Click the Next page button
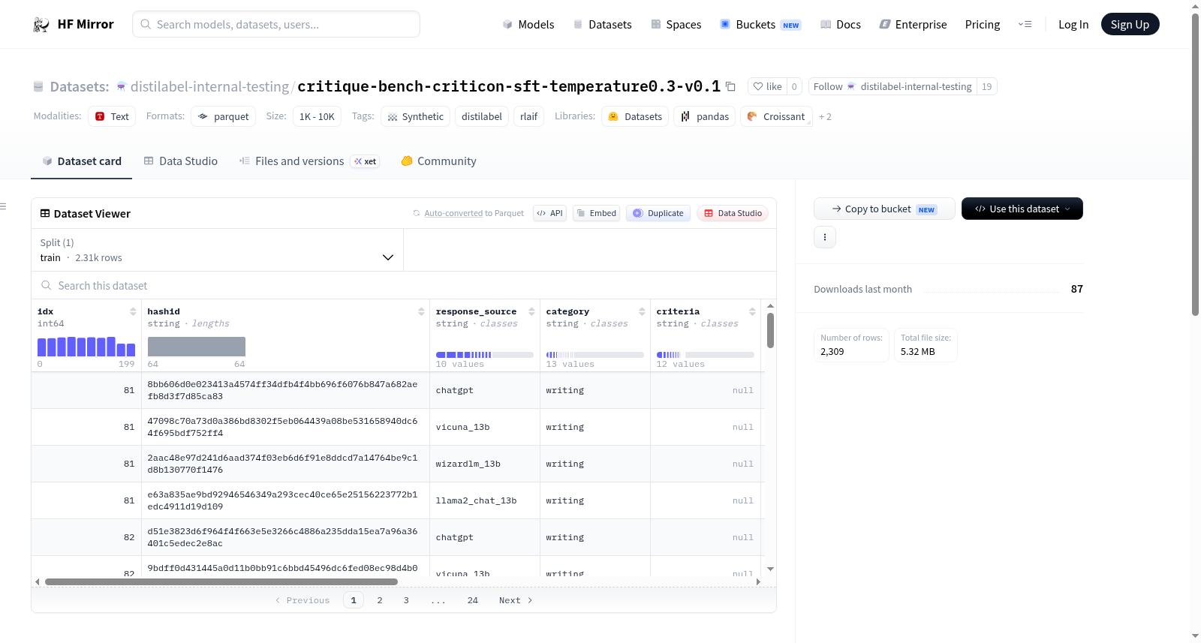The width and height of the screenshot is (1201, 643). click(x=516, y=600)
